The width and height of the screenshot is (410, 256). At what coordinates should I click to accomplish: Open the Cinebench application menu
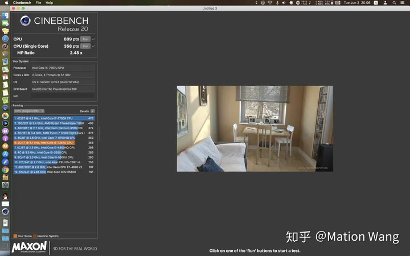tap(22, 3)
